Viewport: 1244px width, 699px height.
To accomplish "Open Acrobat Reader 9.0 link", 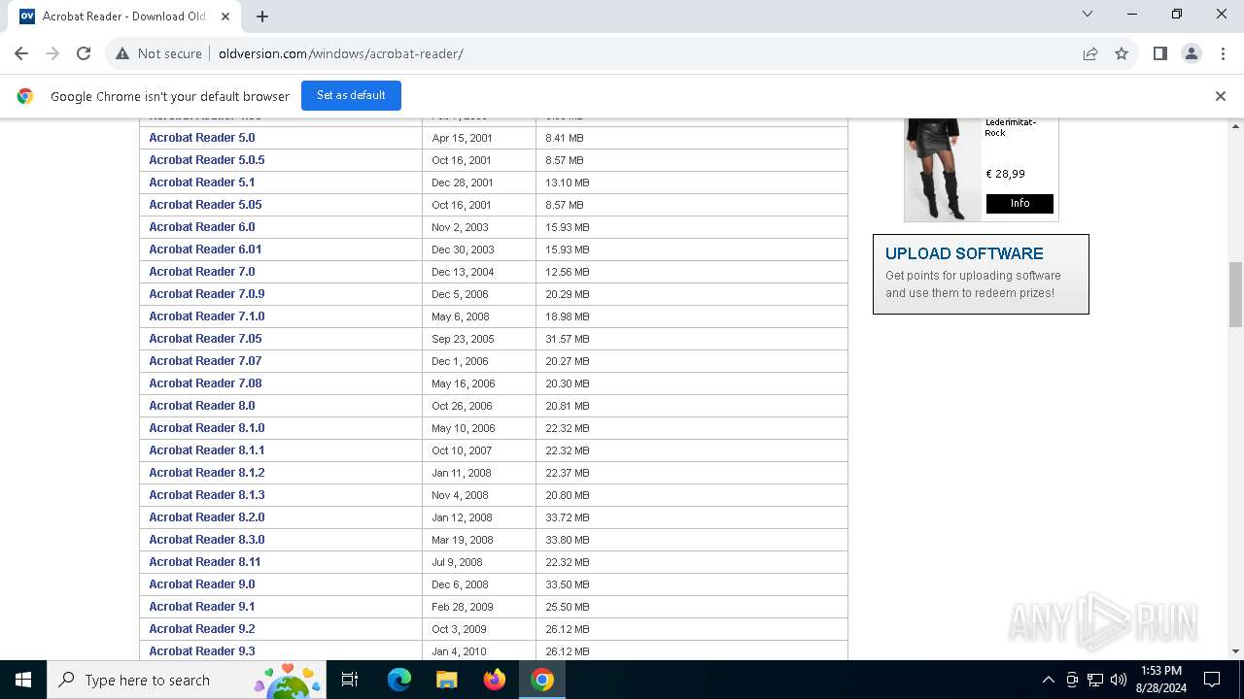I will pyautogui.click(x=201, y=584).
